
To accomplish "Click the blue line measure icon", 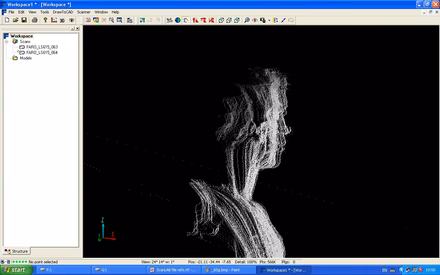I will (x=283, y=20).
